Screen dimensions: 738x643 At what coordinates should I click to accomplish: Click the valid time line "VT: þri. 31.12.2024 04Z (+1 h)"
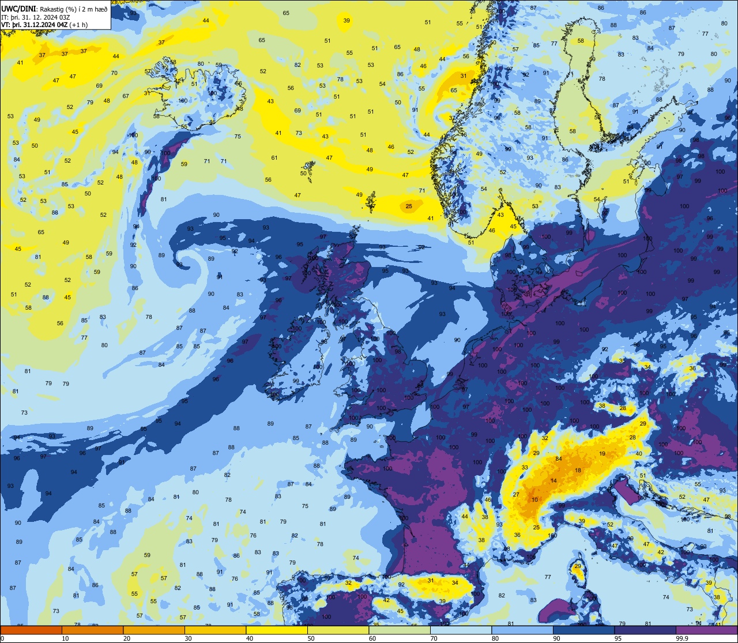coord(44,24)
